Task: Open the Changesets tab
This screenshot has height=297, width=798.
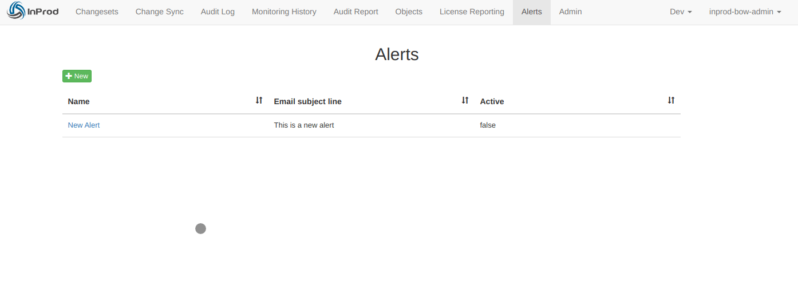Action: coord(97,12)
